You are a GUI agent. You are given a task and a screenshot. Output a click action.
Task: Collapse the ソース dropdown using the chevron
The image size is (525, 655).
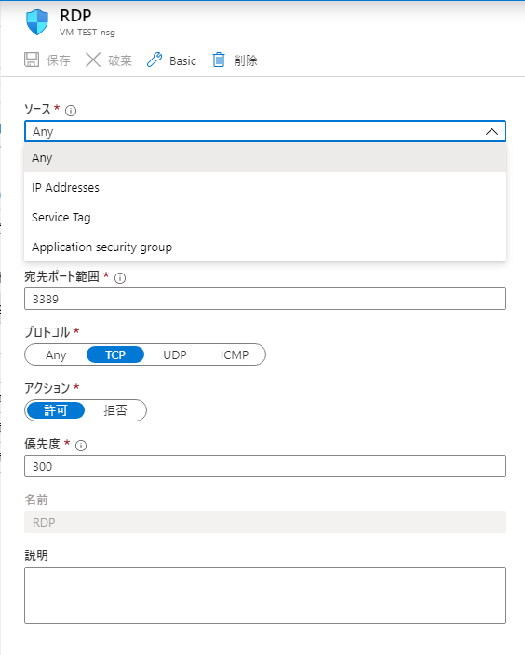pos(492,131)
